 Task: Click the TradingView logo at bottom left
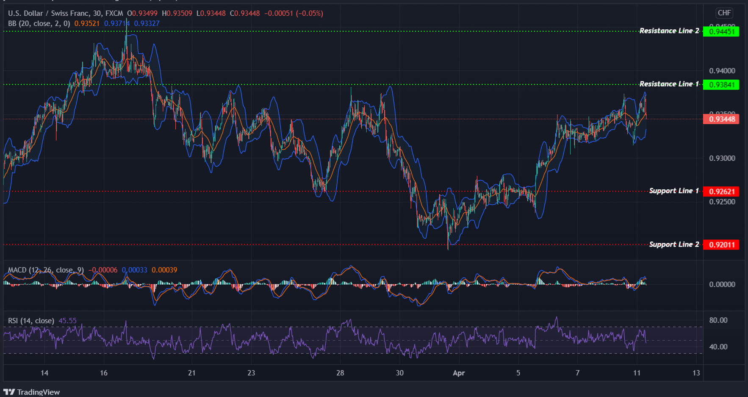coord(32,391)
